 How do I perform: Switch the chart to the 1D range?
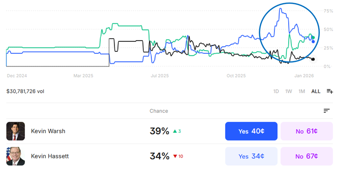click(276, 91)
